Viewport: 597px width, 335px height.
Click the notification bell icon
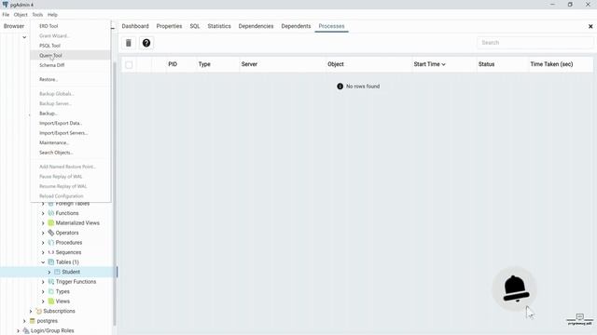click(x=515, y=289)
